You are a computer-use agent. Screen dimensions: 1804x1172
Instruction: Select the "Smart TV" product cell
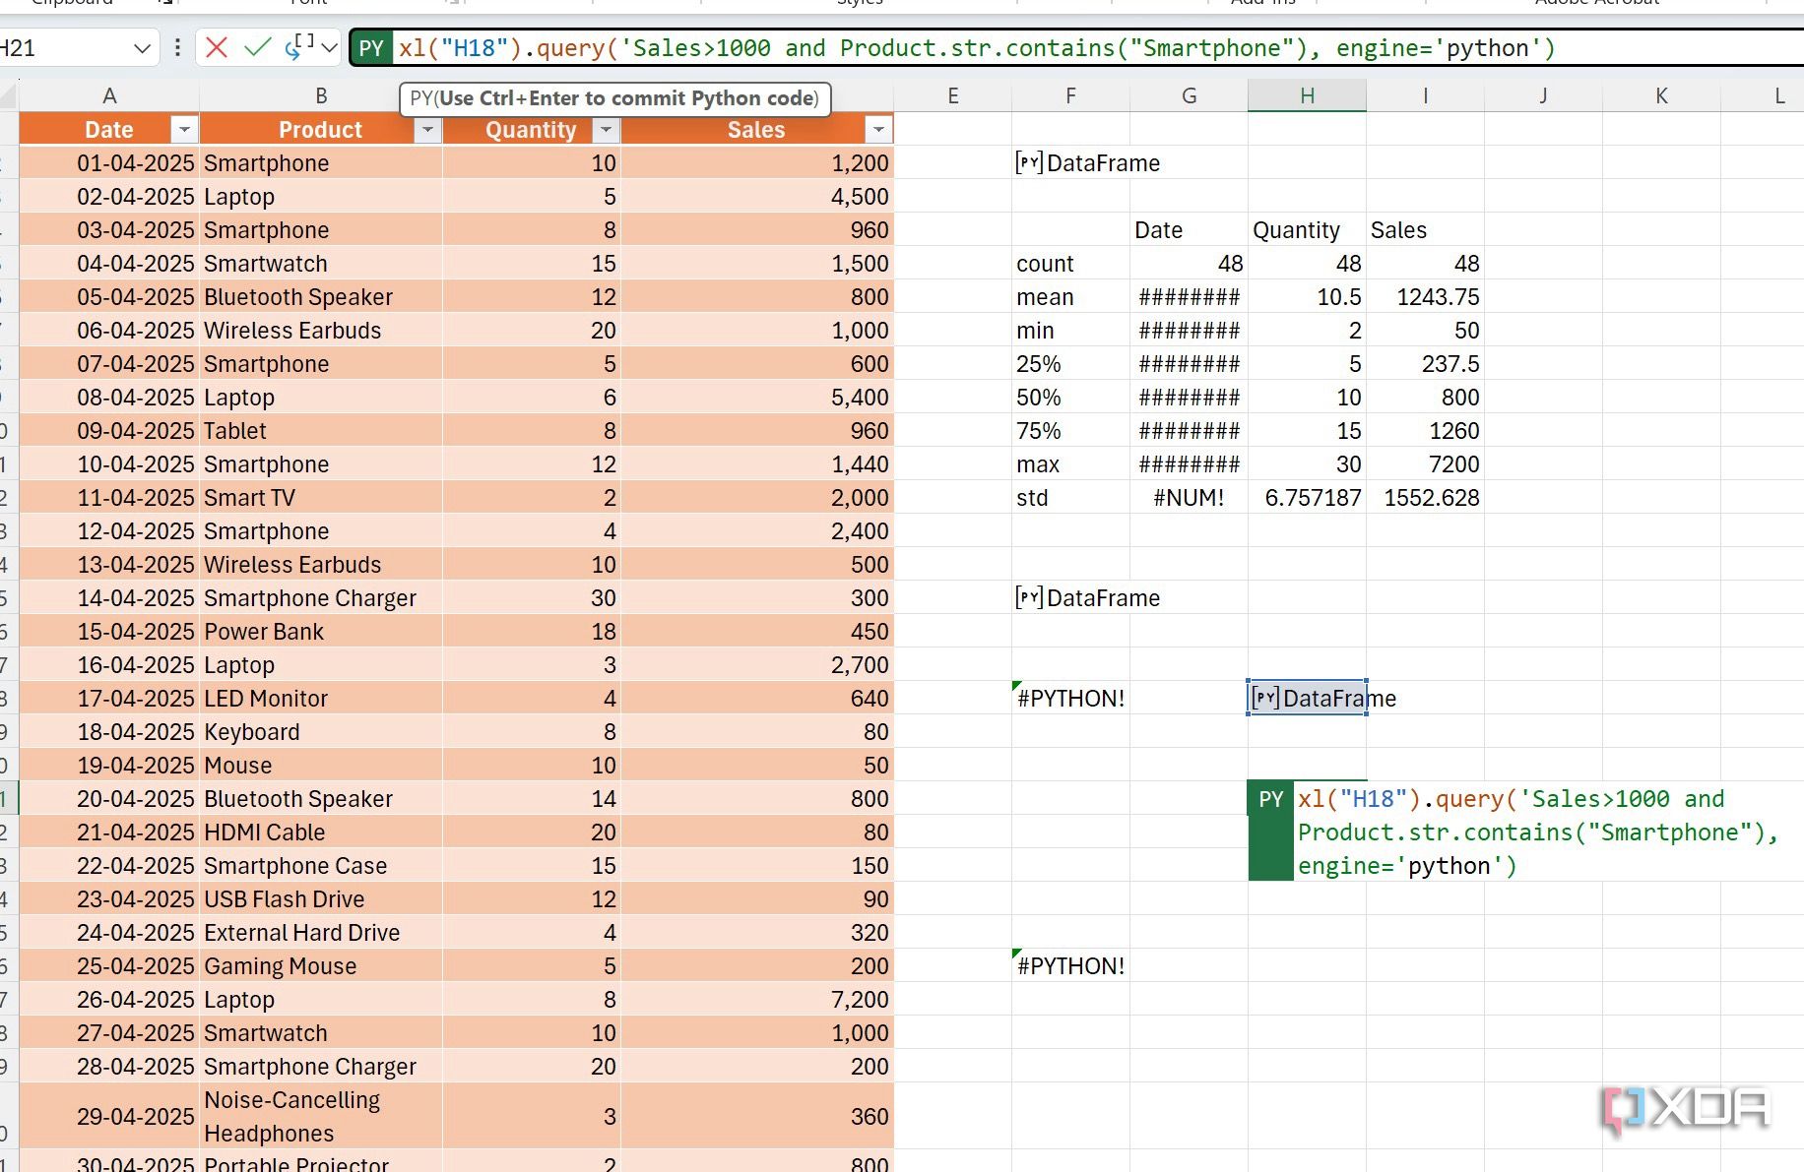(321, 498)
